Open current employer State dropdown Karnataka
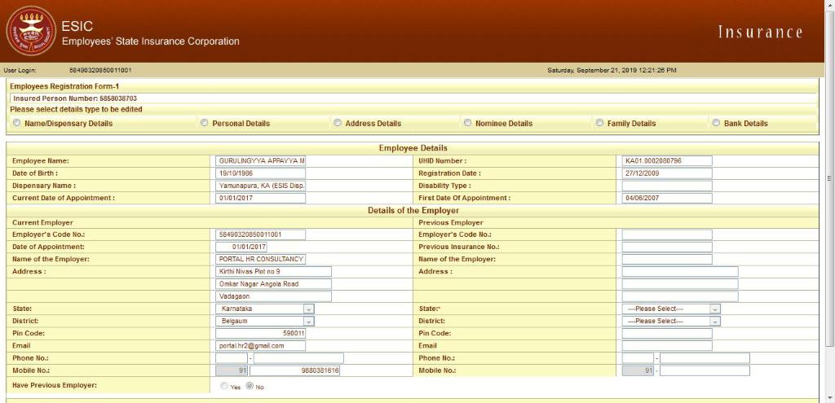The height and width of the screenshot is (403, 835). click(x=265, y=309)
